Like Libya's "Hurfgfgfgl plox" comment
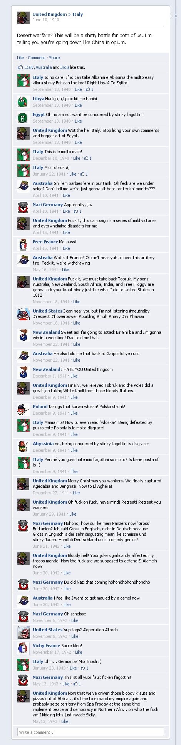Viewport: 181px width, 745px height. (78, 105)
